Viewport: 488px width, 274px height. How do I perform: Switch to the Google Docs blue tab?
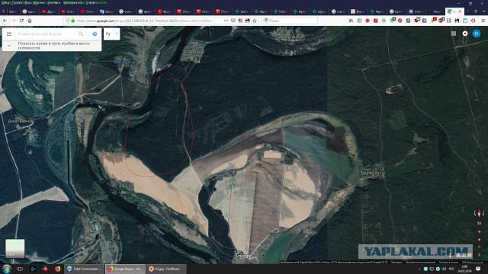[106, 11]
